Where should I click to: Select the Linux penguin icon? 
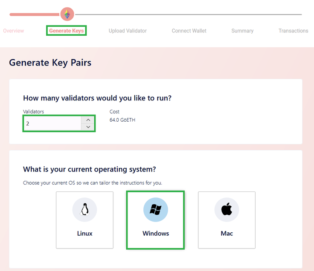click(x=85, y=209)
